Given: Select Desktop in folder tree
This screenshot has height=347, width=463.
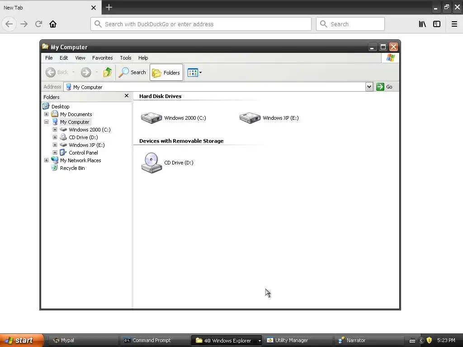Looking at the screenshot, I should coord(60,107).
